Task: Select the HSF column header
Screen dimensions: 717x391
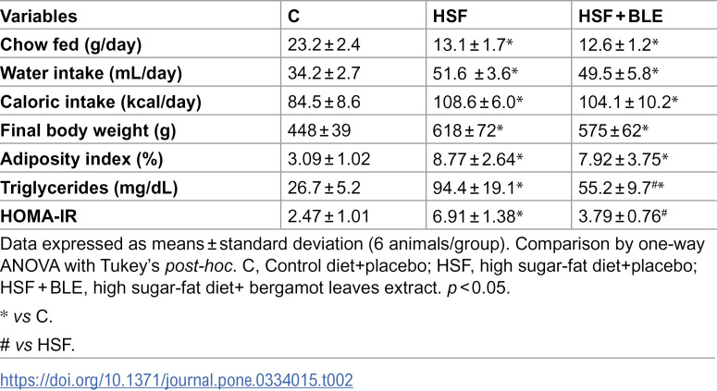Action: [x=450, y=17]
